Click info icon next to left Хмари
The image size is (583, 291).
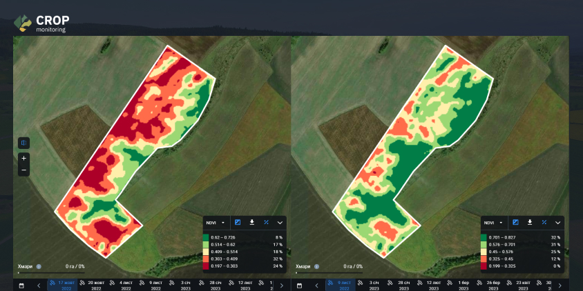tap(39, 266)
